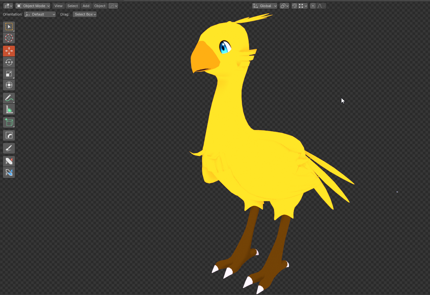Open the dropdown right of Object menu
Viewport: 430px width, 295px height.
[x=113, y=6]
